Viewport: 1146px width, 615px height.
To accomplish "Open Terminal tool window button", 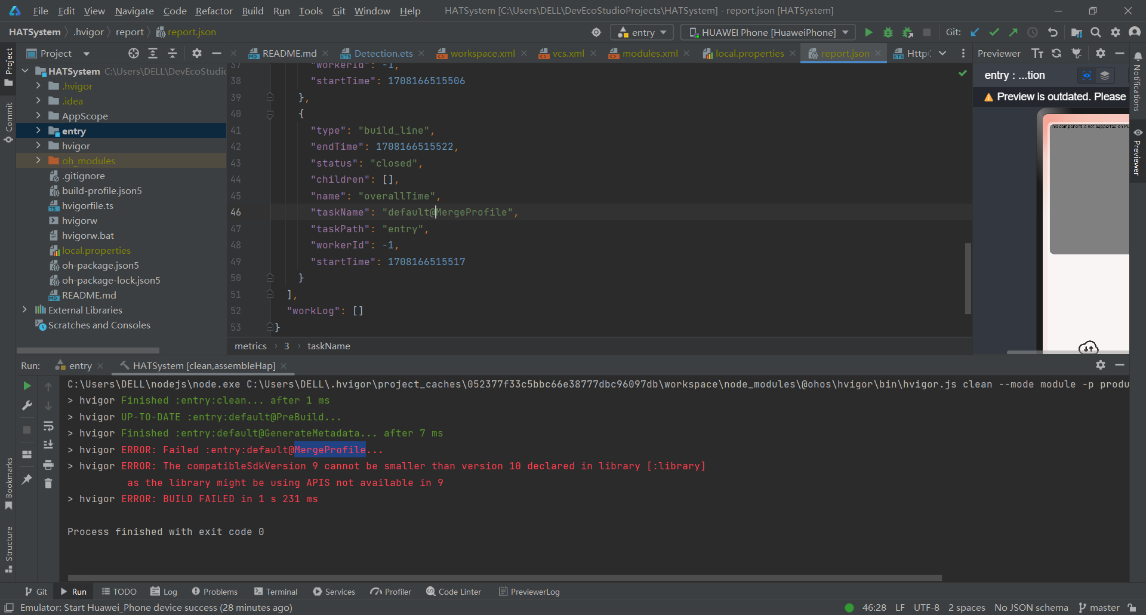I will [275, 592].
